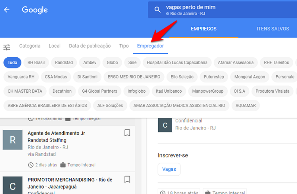Save the PROMOTOR MERCHANDISING job with bookmark
The width and height of the screenshot is (297, 194).
127,179
